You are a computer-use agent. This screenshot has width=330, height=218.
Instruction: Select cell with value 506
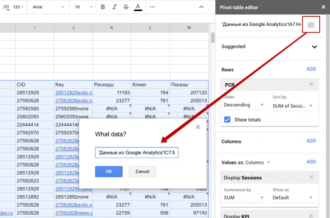point(150,213)
